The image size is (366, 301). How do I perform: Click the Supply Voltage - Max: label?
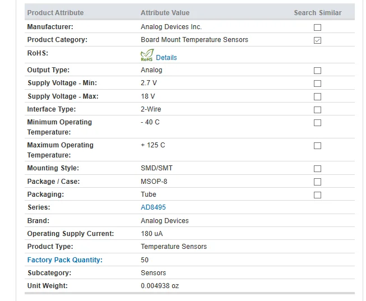pyautogui.click(x=63, y=96)
